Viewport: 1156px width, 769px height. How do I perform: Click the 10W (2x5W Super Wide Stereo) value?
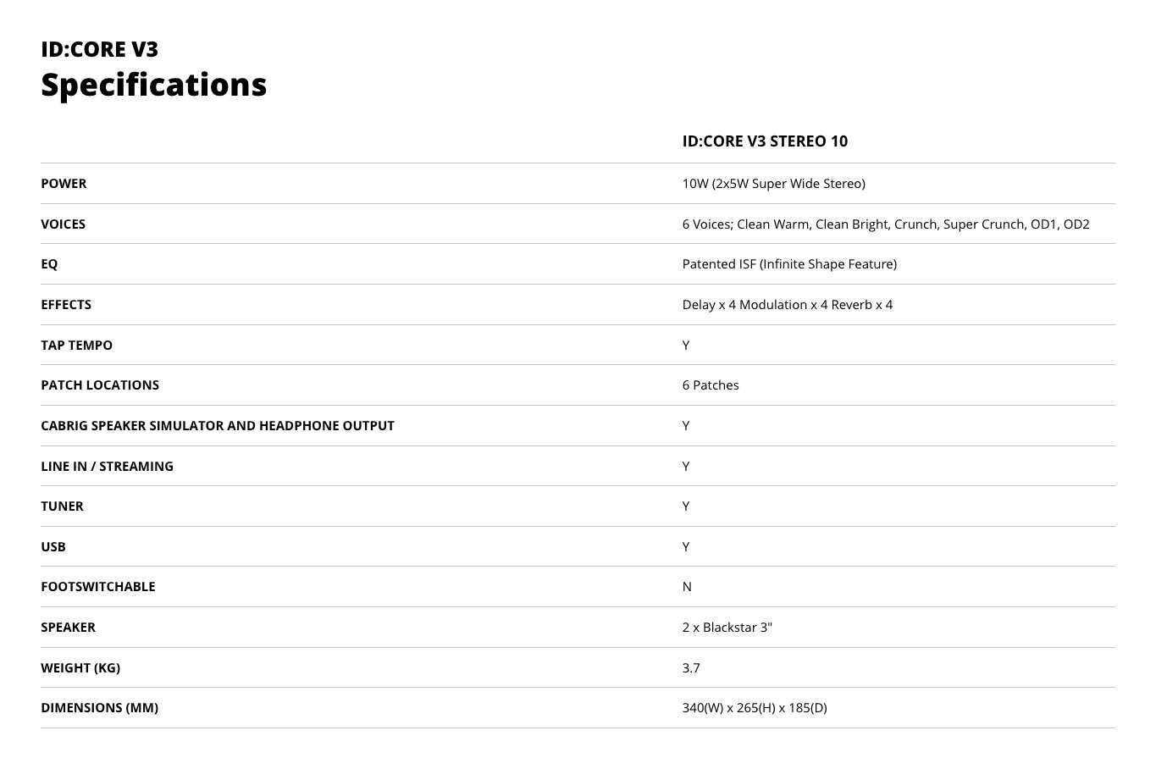click(773, 184)
